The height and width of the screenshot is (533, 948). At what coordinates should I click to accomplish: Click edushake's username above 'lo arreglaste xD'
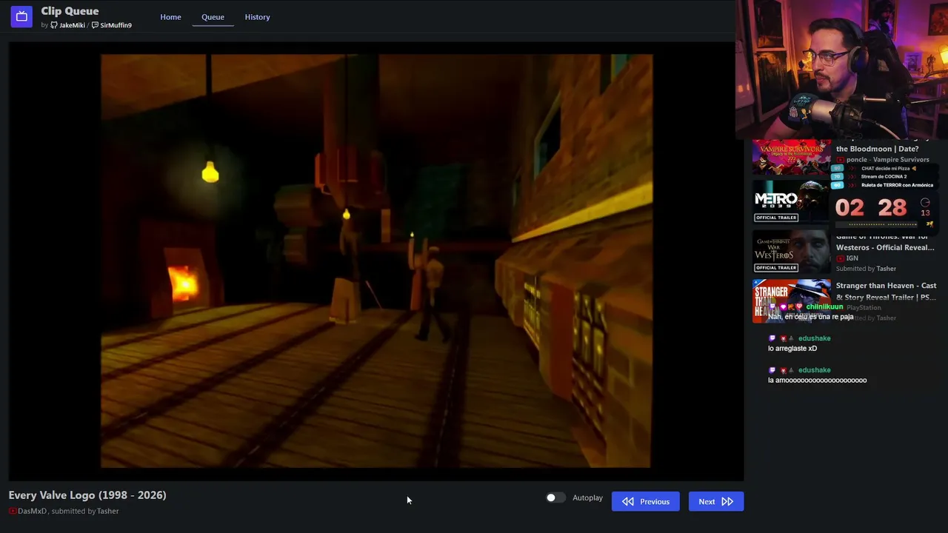coord(814,338)
